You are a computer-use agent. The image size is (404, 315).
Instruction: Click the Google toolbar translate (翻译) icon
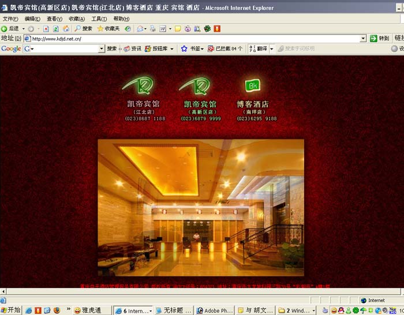[x=257, y=49]
